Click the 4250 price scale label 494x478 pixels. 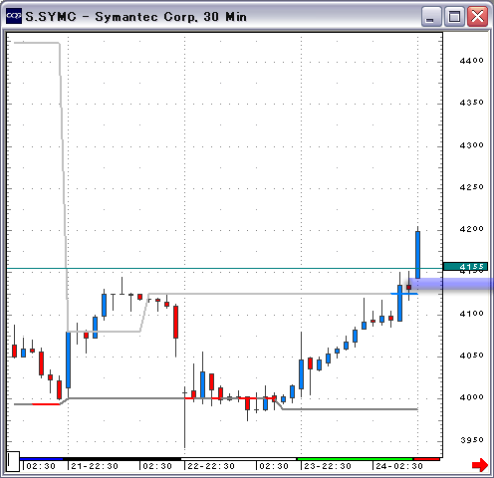coord(471,187)
